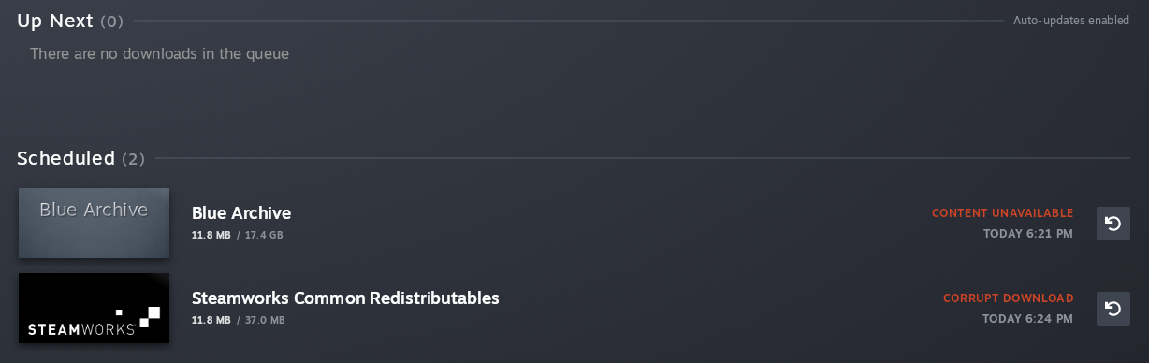Screen dimensions: 1149x363
Task: Click the Up Next count (0)
Action: point(112,22)
